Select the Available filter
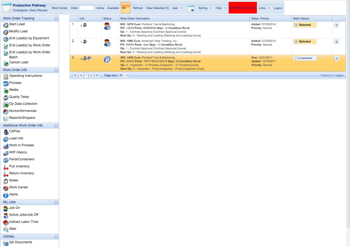The image size is (350, 247). (113, 8)
